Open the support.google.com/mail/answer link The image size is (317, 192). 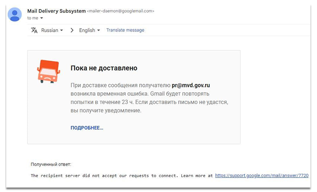click(262, 175)
